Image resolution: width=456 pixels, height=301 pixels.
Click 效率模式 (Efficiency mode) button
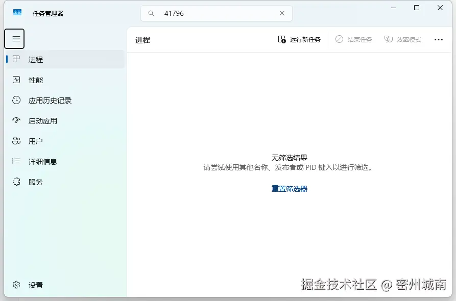tap(403, 39)
